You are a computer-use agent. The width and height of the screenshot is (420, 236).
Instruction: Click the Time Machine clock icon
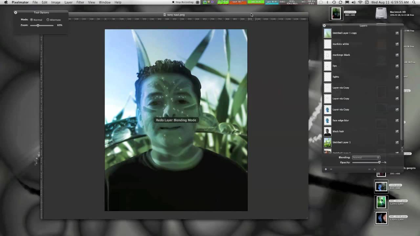[334, 2]
